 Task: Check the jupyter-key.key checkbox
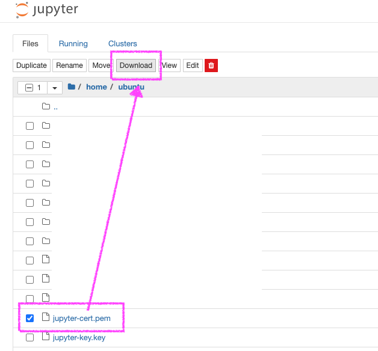click(x=29, y=338)
